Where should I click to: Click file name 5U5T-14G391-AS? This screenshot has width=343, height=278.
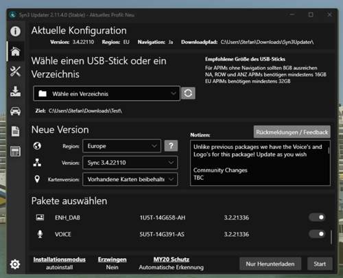pyautogui.click(x=162, y=234)
